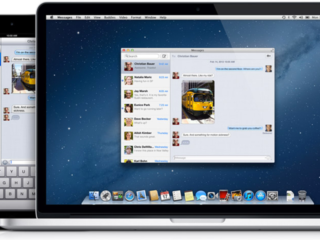The width and height of the screenshot is (320, 240).
Task: Tap the message input field on iPad
Action: point(22,162)
